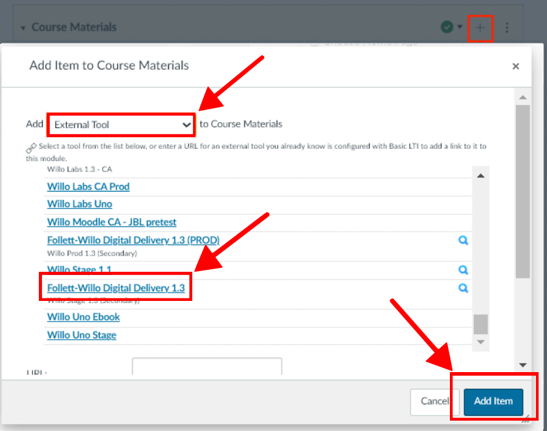Select Follett-Willo Digital Delivery 1.3 (PROD) link
The image size is (547, 431).
tap(133, 240)
